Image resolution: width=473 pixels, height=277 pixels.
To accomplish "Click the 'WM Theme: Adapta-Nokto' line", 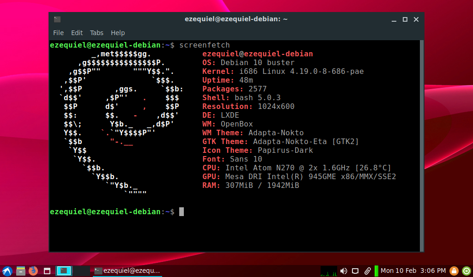I will point(253,132).
